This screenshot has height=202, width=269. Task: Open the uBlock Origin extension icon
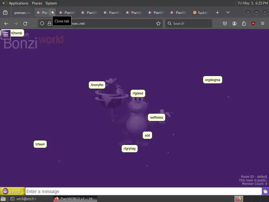[x=253, y=23]
